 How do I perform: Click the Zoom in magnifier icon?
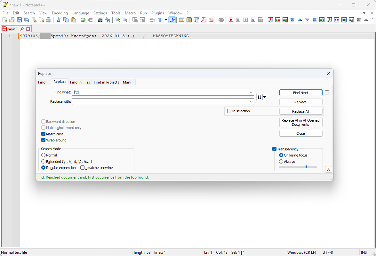tap(118, 20)
